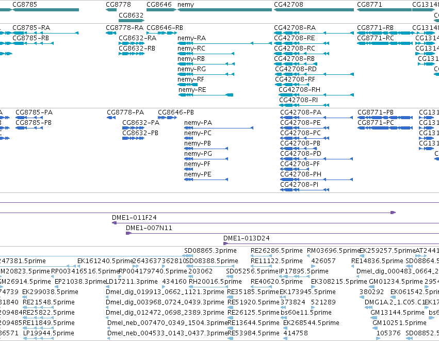Select the CG8771 gene bar

point(384,10)
